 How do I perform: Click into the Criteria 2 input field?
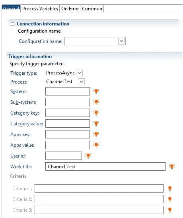pos(99,199)
